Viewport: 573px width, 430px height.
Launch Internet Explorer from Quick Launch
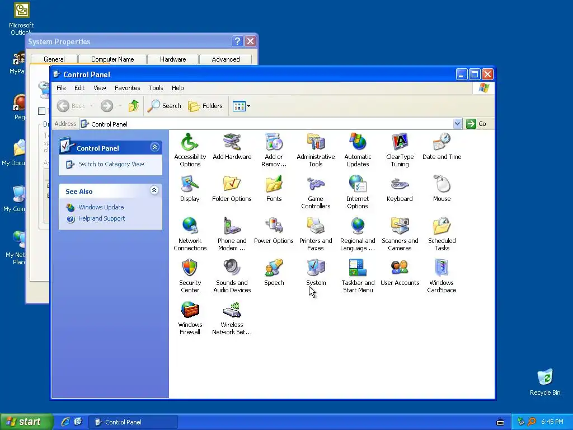click(x=65, y=422)
